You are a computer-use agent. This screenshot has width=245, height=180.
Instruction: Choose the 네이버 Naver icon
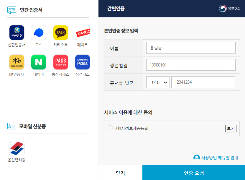tap(39, 62)
